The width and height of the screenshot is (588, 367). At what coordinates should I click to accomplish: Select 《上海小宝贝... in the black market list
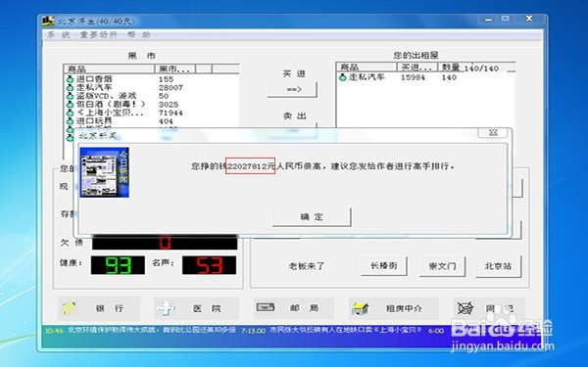pos(110,113)
